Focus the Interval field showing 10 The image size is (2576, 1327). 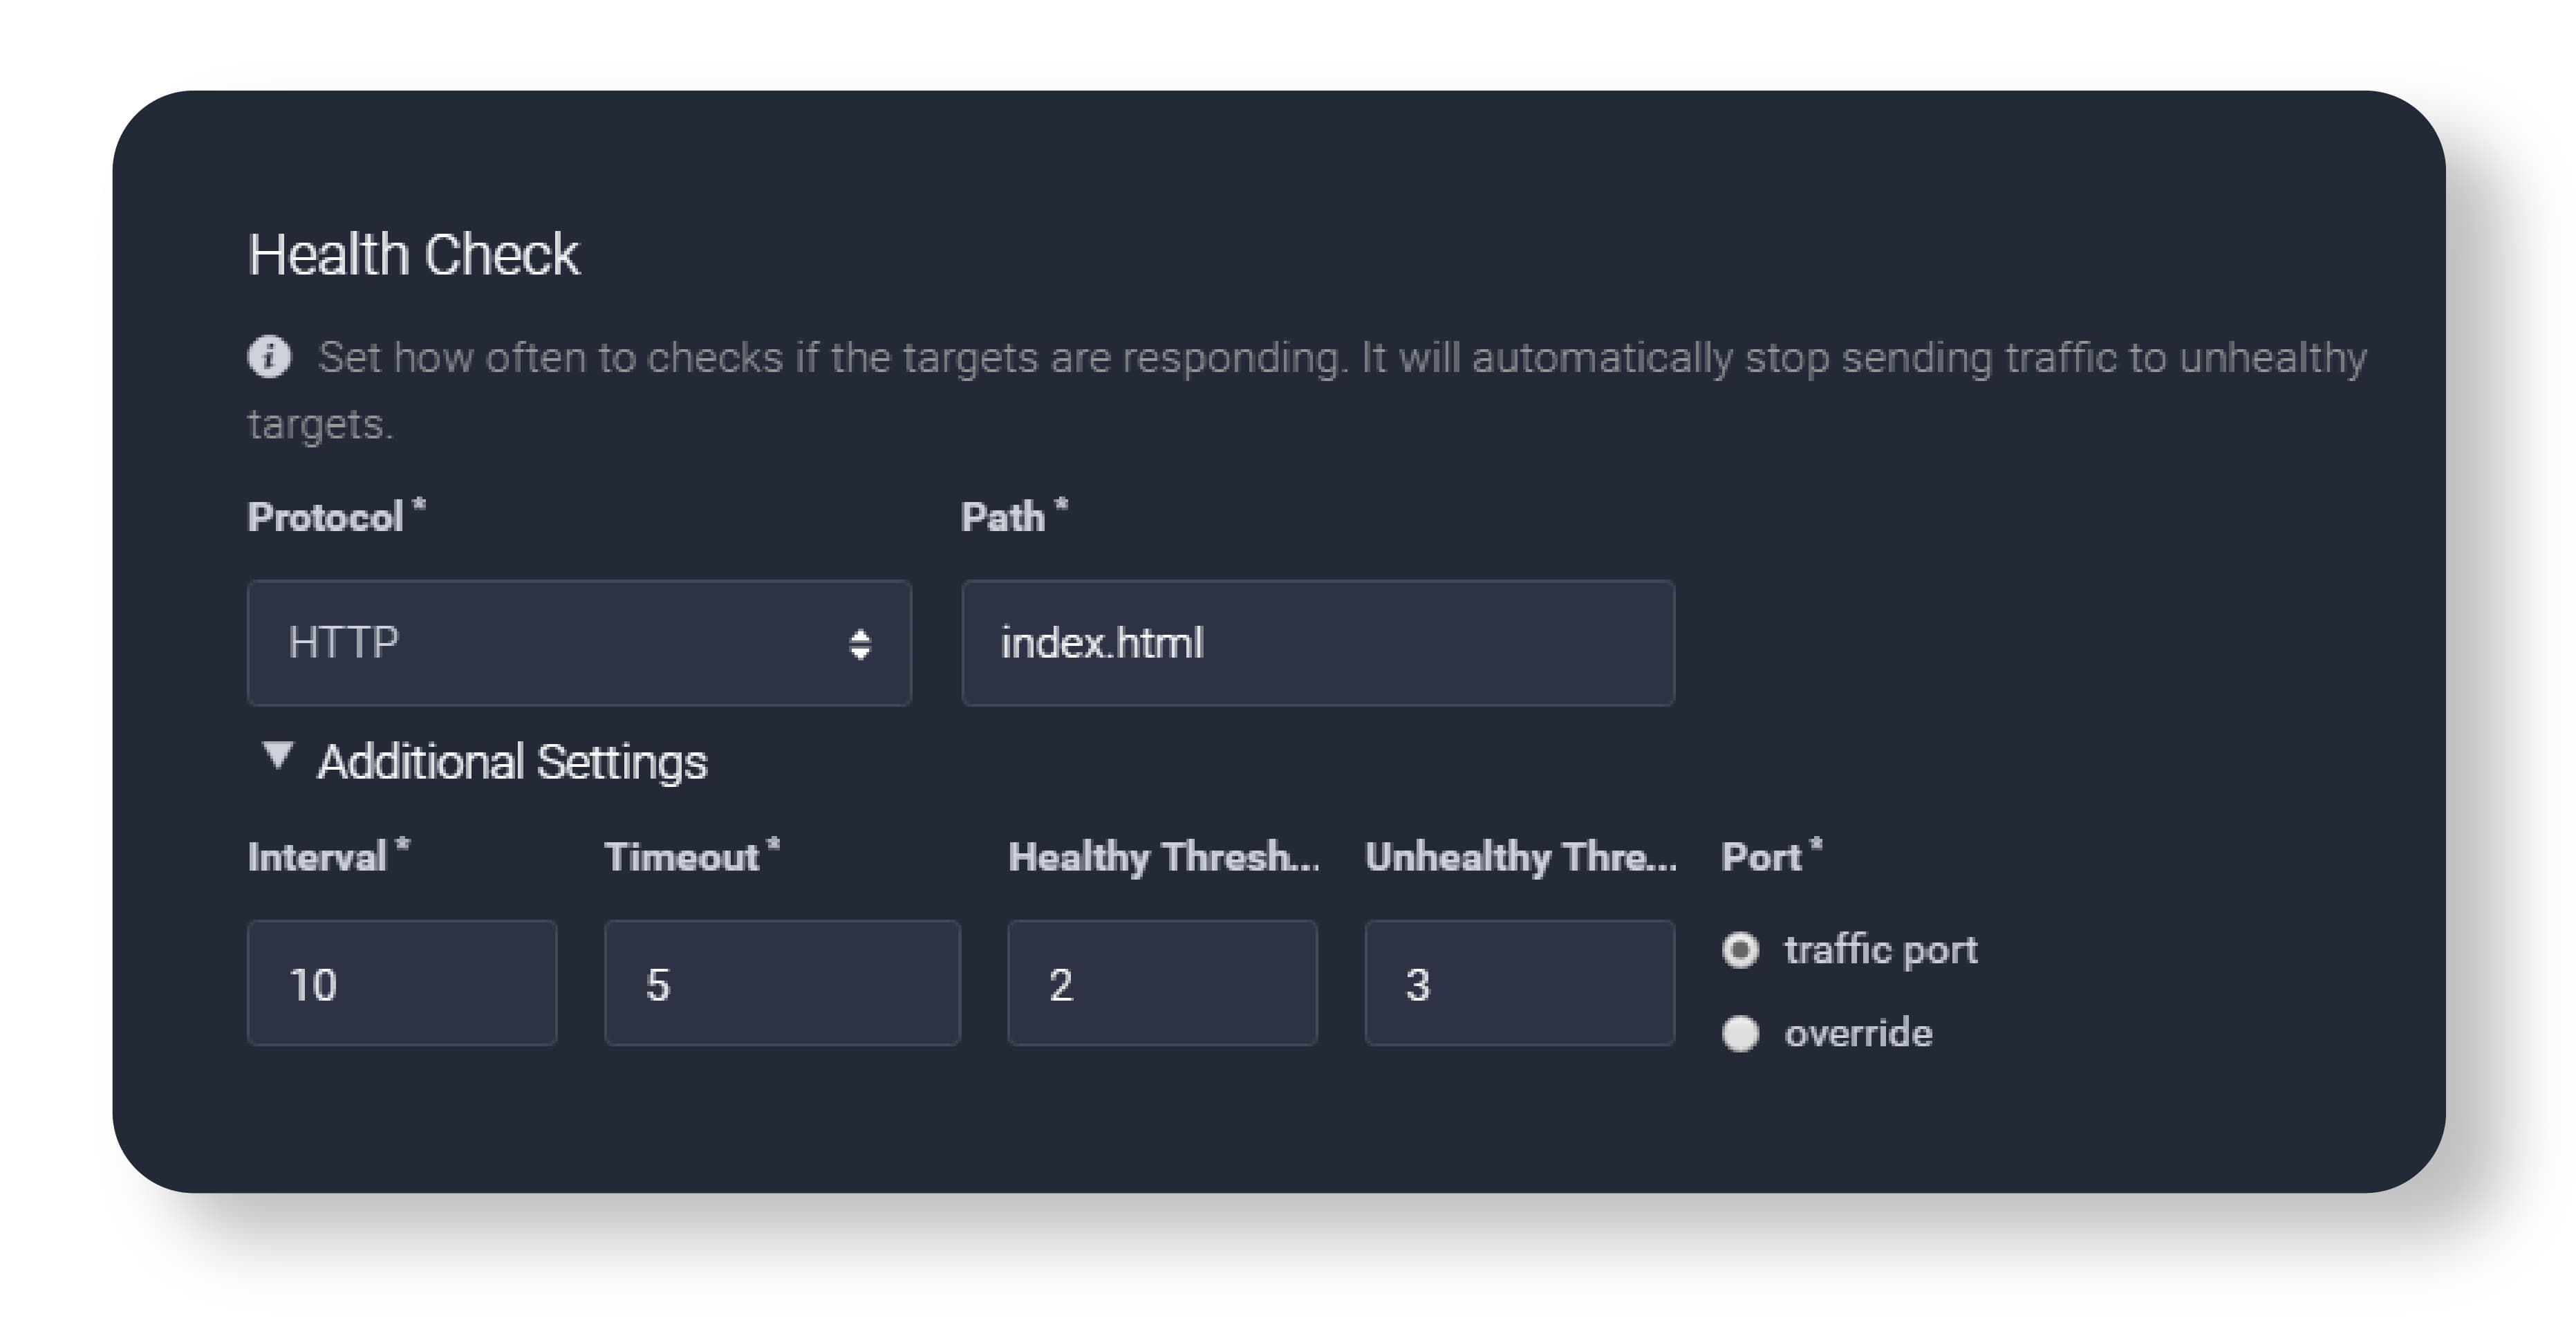(x=401, y=983)
